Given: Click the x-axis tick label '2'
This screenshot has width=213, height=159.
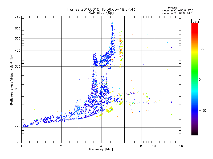Looking at the screenshot, I should (61, 146).
